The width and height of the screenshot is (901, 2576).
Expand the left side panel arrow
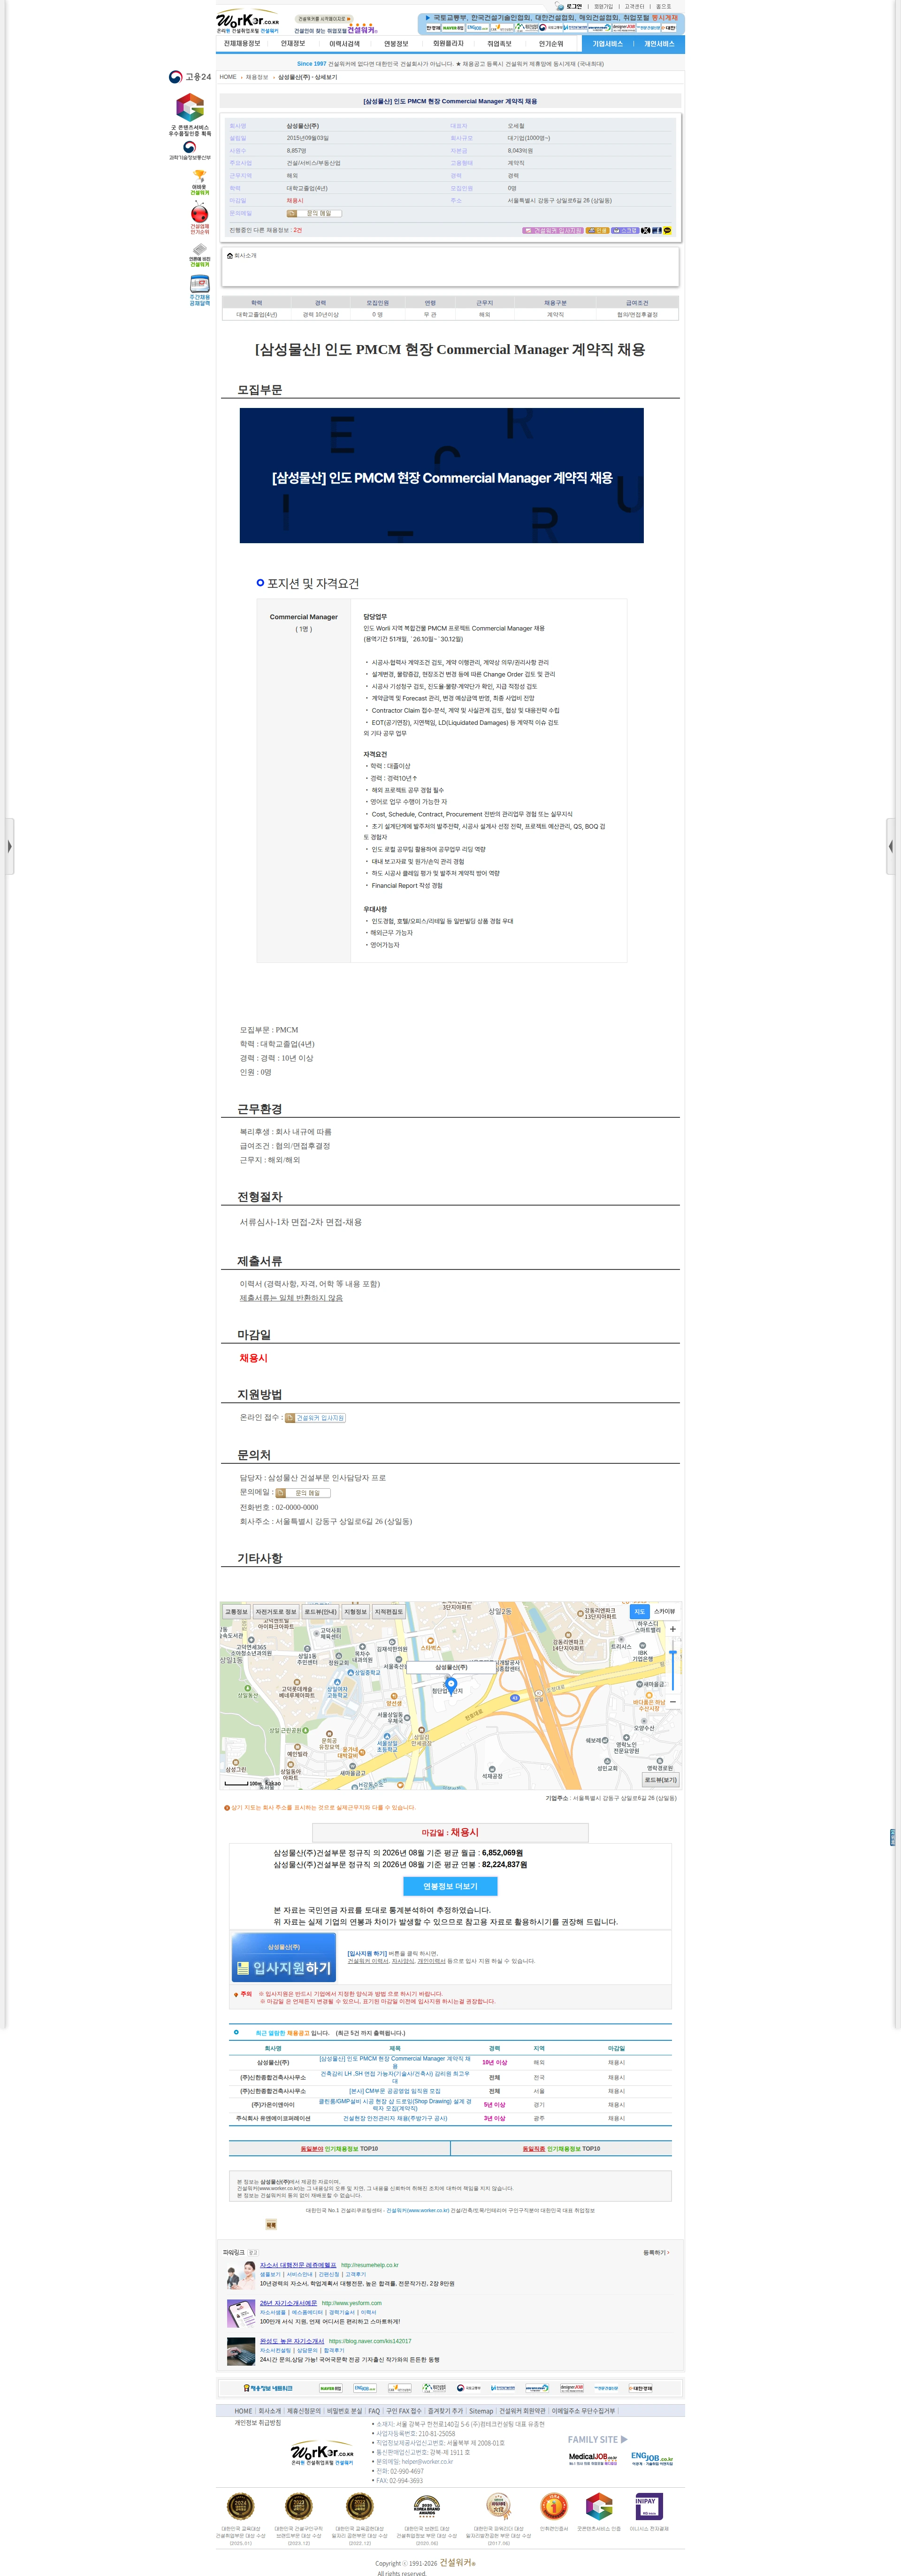click(9, 846)
